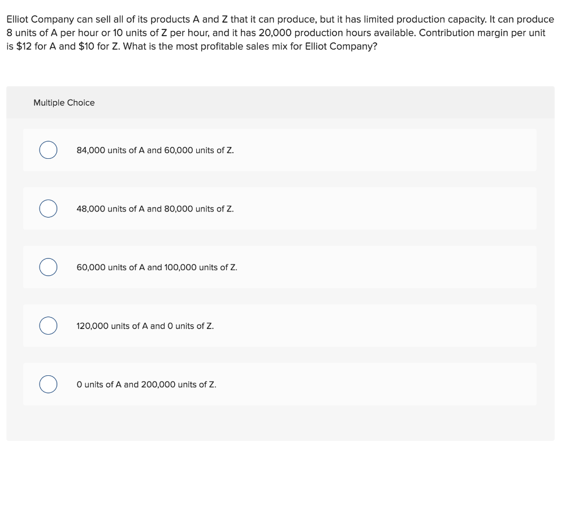Mark the radio button for 120,000 units of A
Viewport: 579px width, 511px height.
pos(48,326)
